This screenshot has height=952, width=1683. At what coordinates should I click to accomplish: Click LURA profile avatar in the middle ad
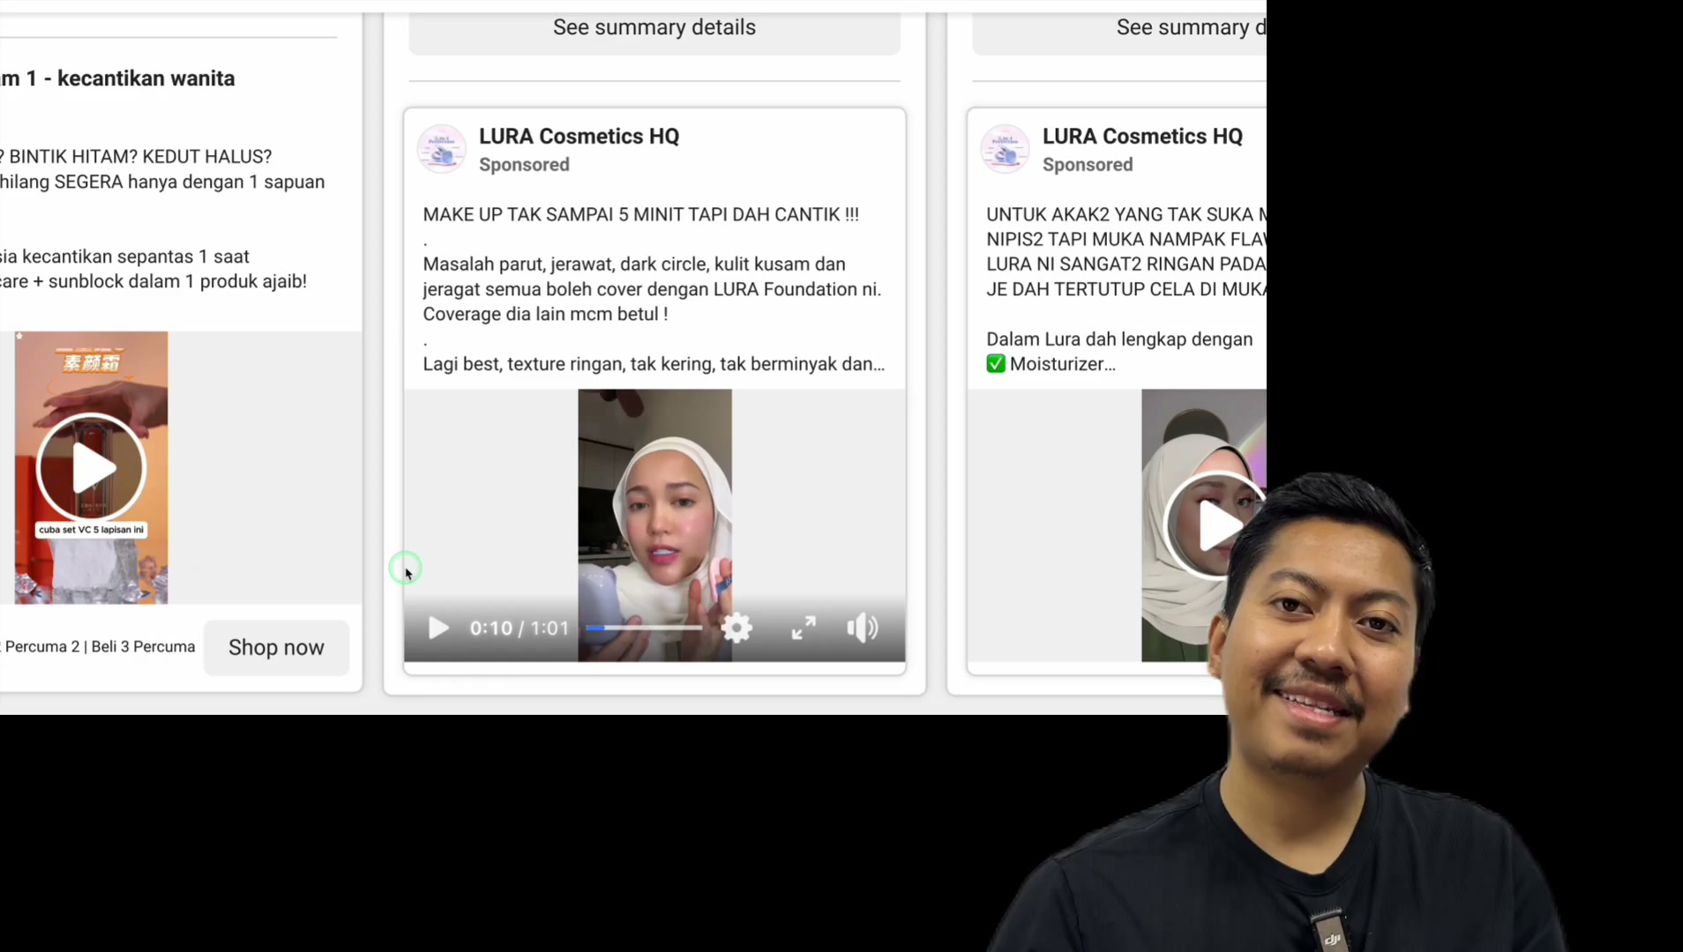coord(442,149)
